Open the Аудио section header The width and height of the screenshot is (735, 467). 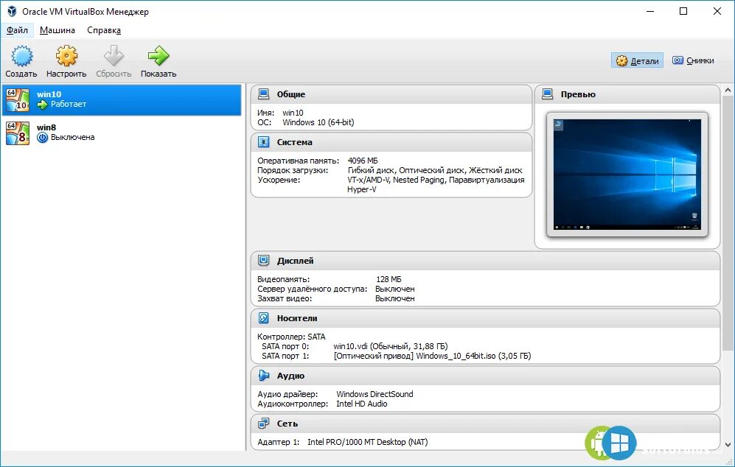[x=486, y=376]
